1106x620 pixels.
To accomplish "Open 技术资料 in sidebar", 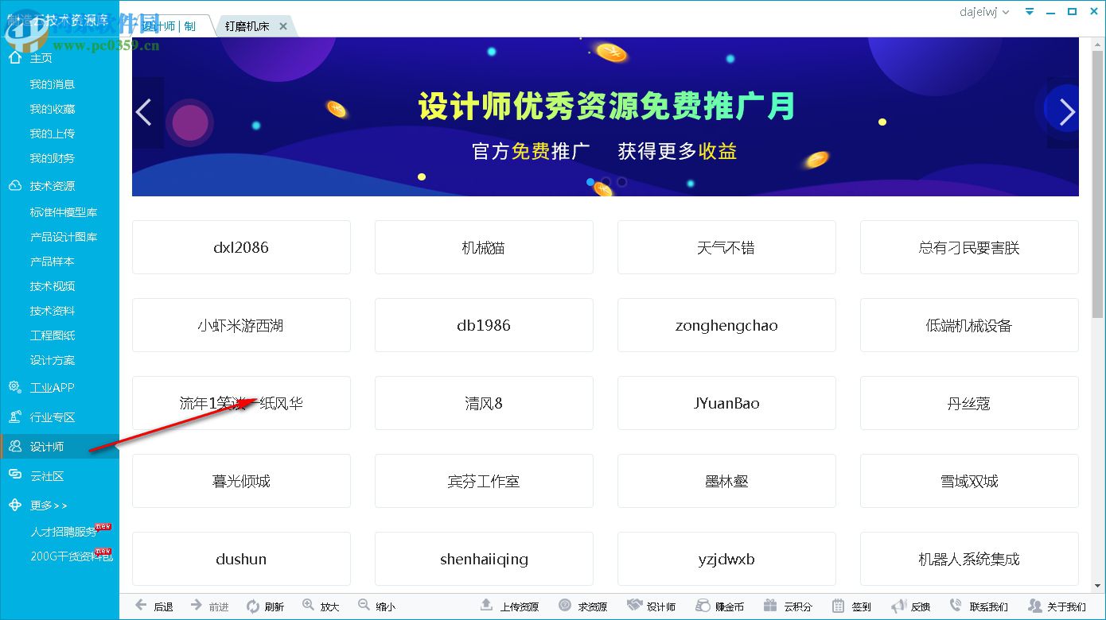I will tap(53, 311).
